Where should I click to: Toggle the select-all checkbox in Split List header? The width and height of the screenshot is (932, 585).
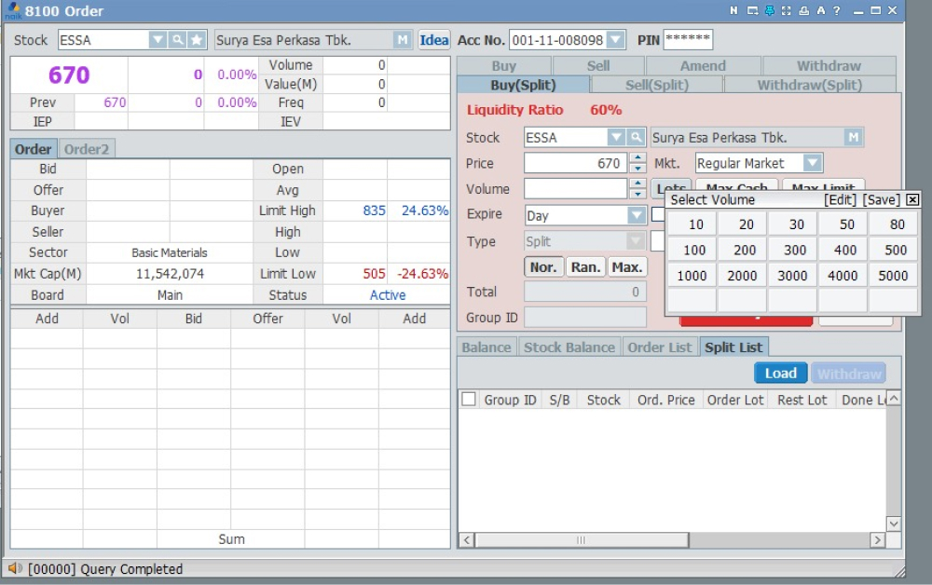click(469, 400)
